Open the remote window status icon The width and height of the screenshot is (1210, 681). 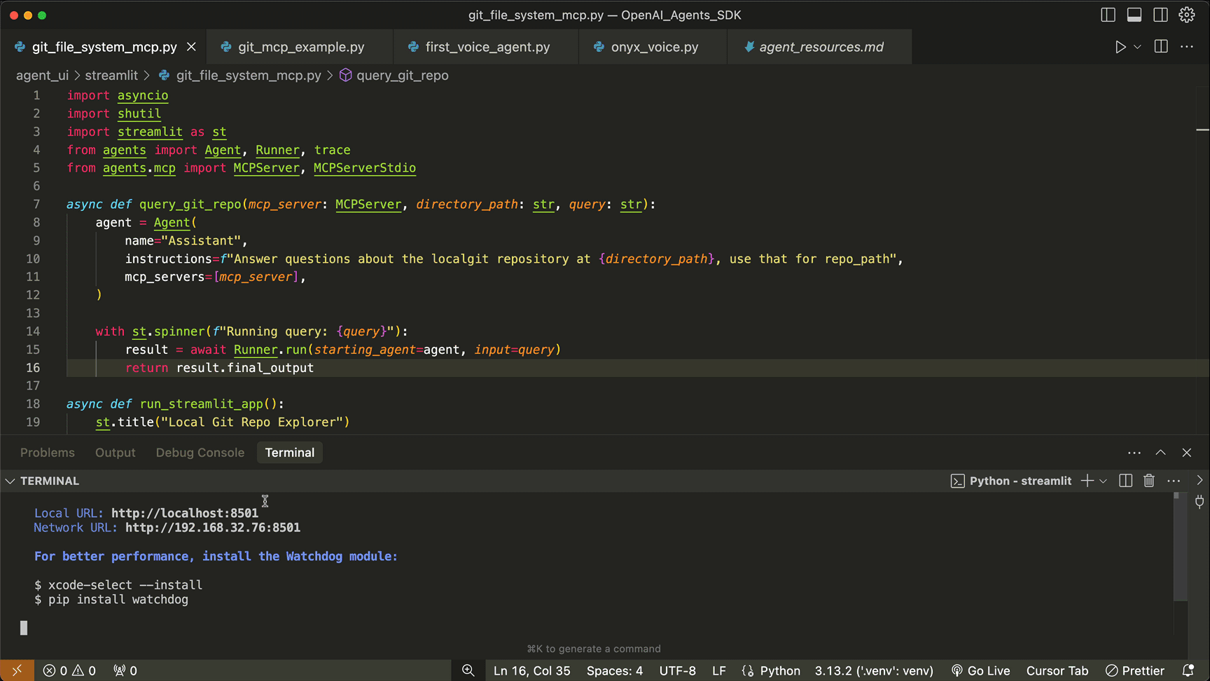coord(17,670)
